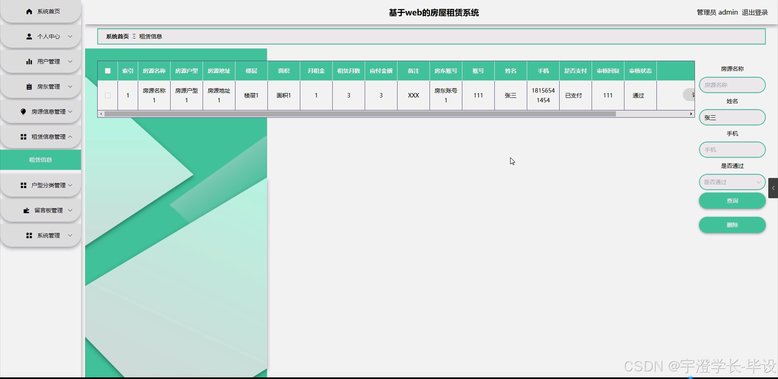
Task: Focus the 房源名称 search input
Action: (732, 85)
